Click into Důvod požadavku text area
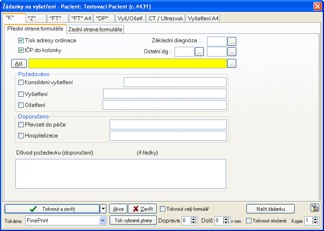 point(120,174)
